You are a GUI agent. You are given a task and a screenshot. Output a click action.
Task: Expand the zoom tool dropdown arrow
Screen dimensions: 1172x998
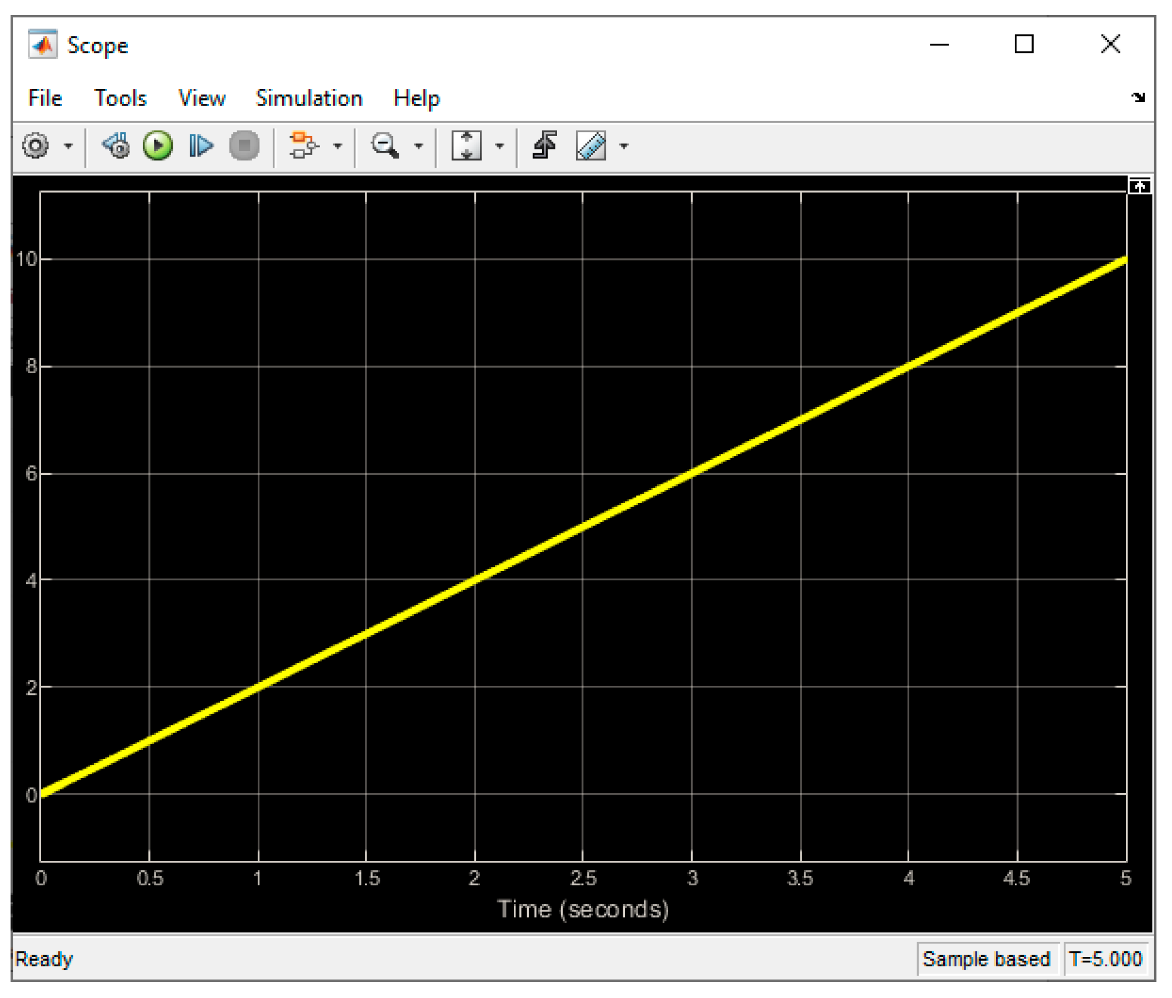[419, 147]
